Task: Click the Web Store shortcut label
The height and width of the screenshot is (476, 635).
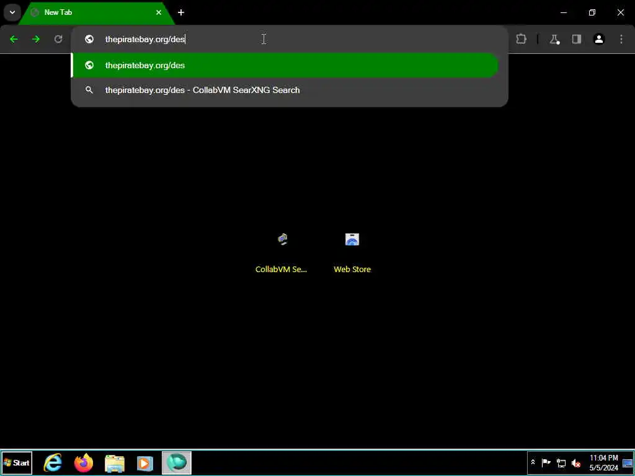Action: click(352, 269)
